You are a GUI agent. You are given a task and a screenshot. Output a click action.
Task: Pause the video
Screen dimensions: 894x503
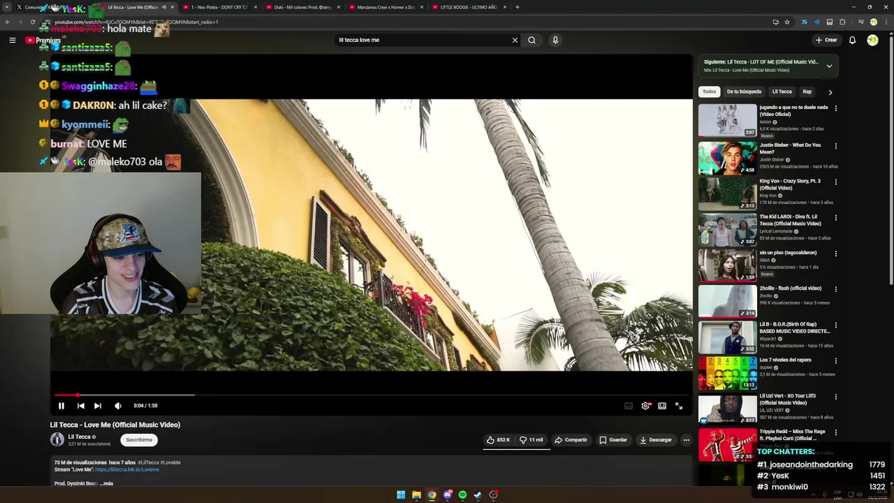click(61, 405)
